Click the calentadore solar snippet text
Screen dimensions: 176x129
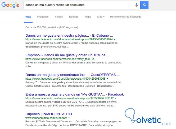tap(73, 64)
